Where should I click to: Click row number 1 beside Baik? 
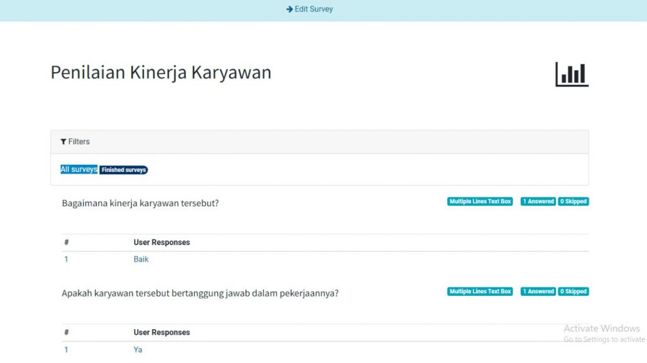(x=66, y=259)
